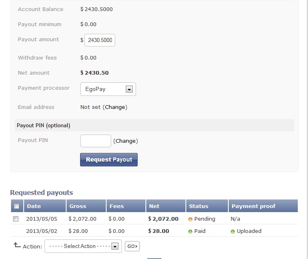Click the Payout amount input field
The width and height of the screenshot is (308, 259).
pos(100,40)
